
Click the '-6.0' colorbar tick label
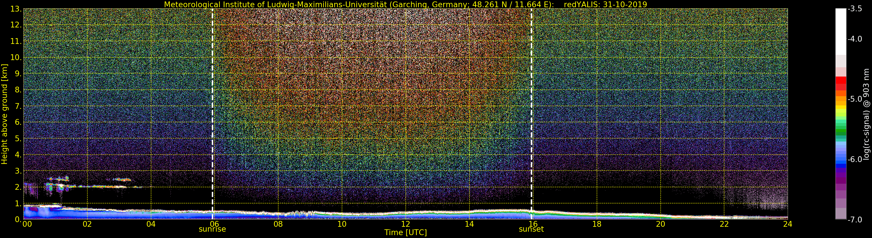coord(855,159)
